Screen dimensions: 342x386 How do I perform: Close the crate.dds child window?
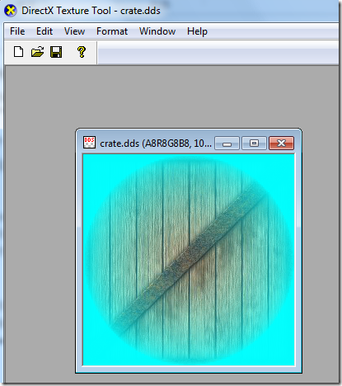[282, 144]
